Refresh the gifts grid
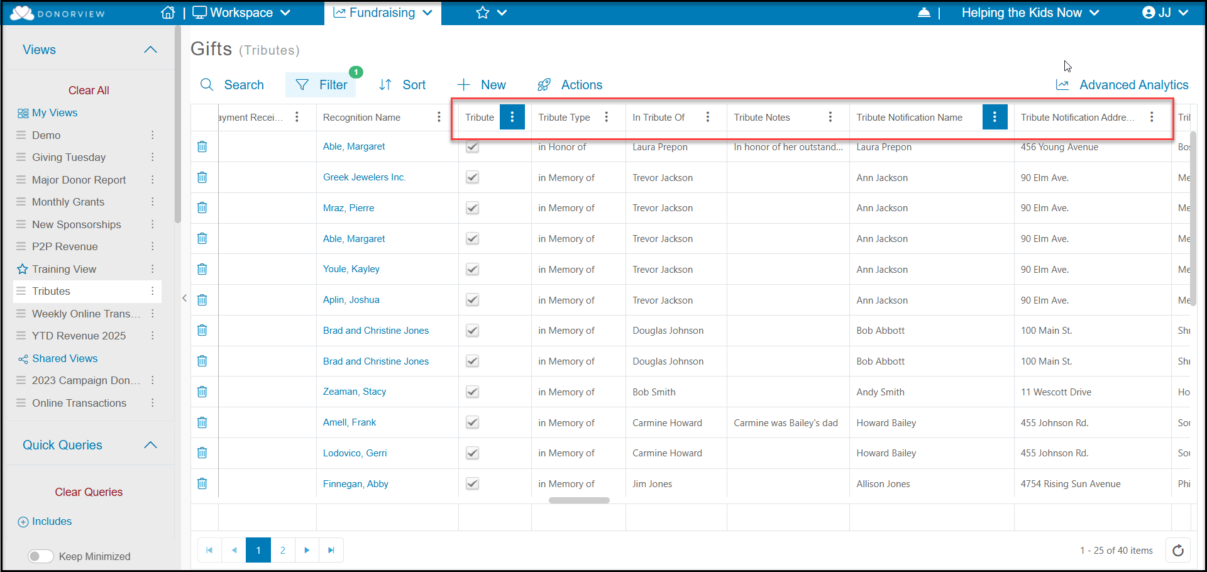 tap(1178, 551)
